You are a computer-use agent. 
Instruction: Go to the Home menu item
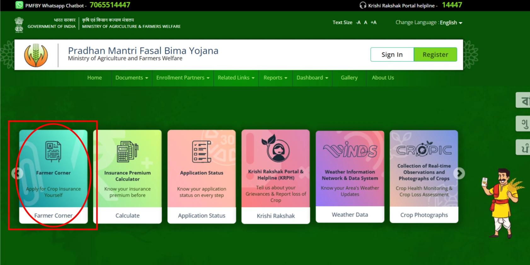tap(95, 78)
